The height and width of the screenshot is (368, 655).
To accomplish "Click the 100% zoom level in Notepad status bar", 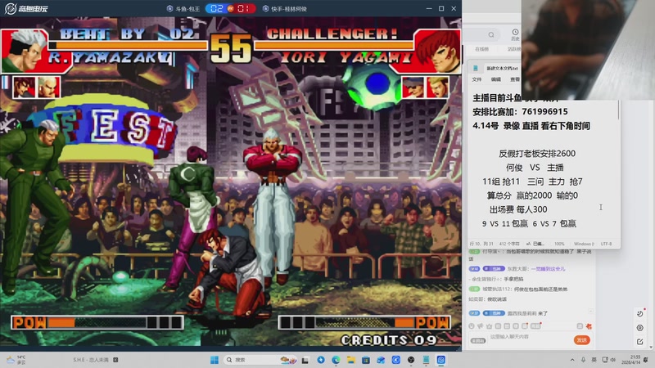I will coord(559,244).
